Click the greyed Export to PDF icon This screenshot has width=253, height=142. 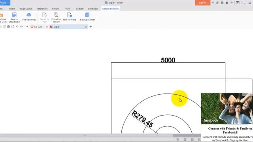point(44,17)
